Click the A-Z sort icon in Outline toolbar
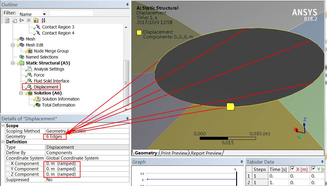The width and height of the screenshot is (327, 186). point(43,20)
